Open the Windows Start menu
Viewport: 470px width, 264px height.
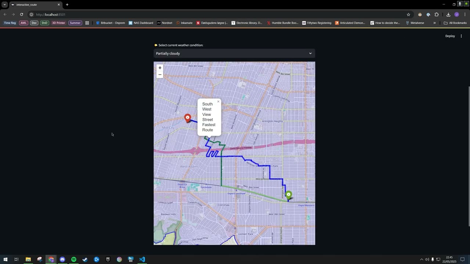pos(5,260)
